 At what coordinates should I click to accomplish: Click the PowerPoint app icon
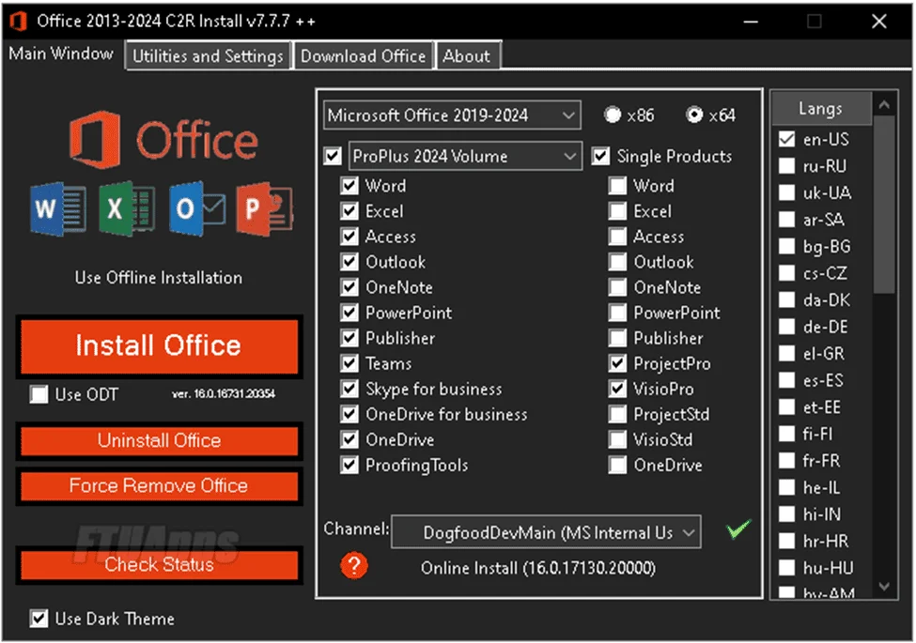[265, 208]
